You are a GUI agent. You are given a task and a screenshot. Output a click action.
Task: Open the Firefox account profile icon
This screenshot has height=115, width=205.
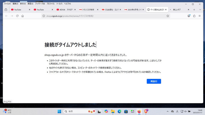pos(189,16)
